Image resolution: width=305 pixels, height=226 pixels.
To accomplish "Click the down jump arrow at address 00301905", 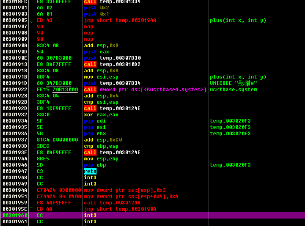I will 31,21.
